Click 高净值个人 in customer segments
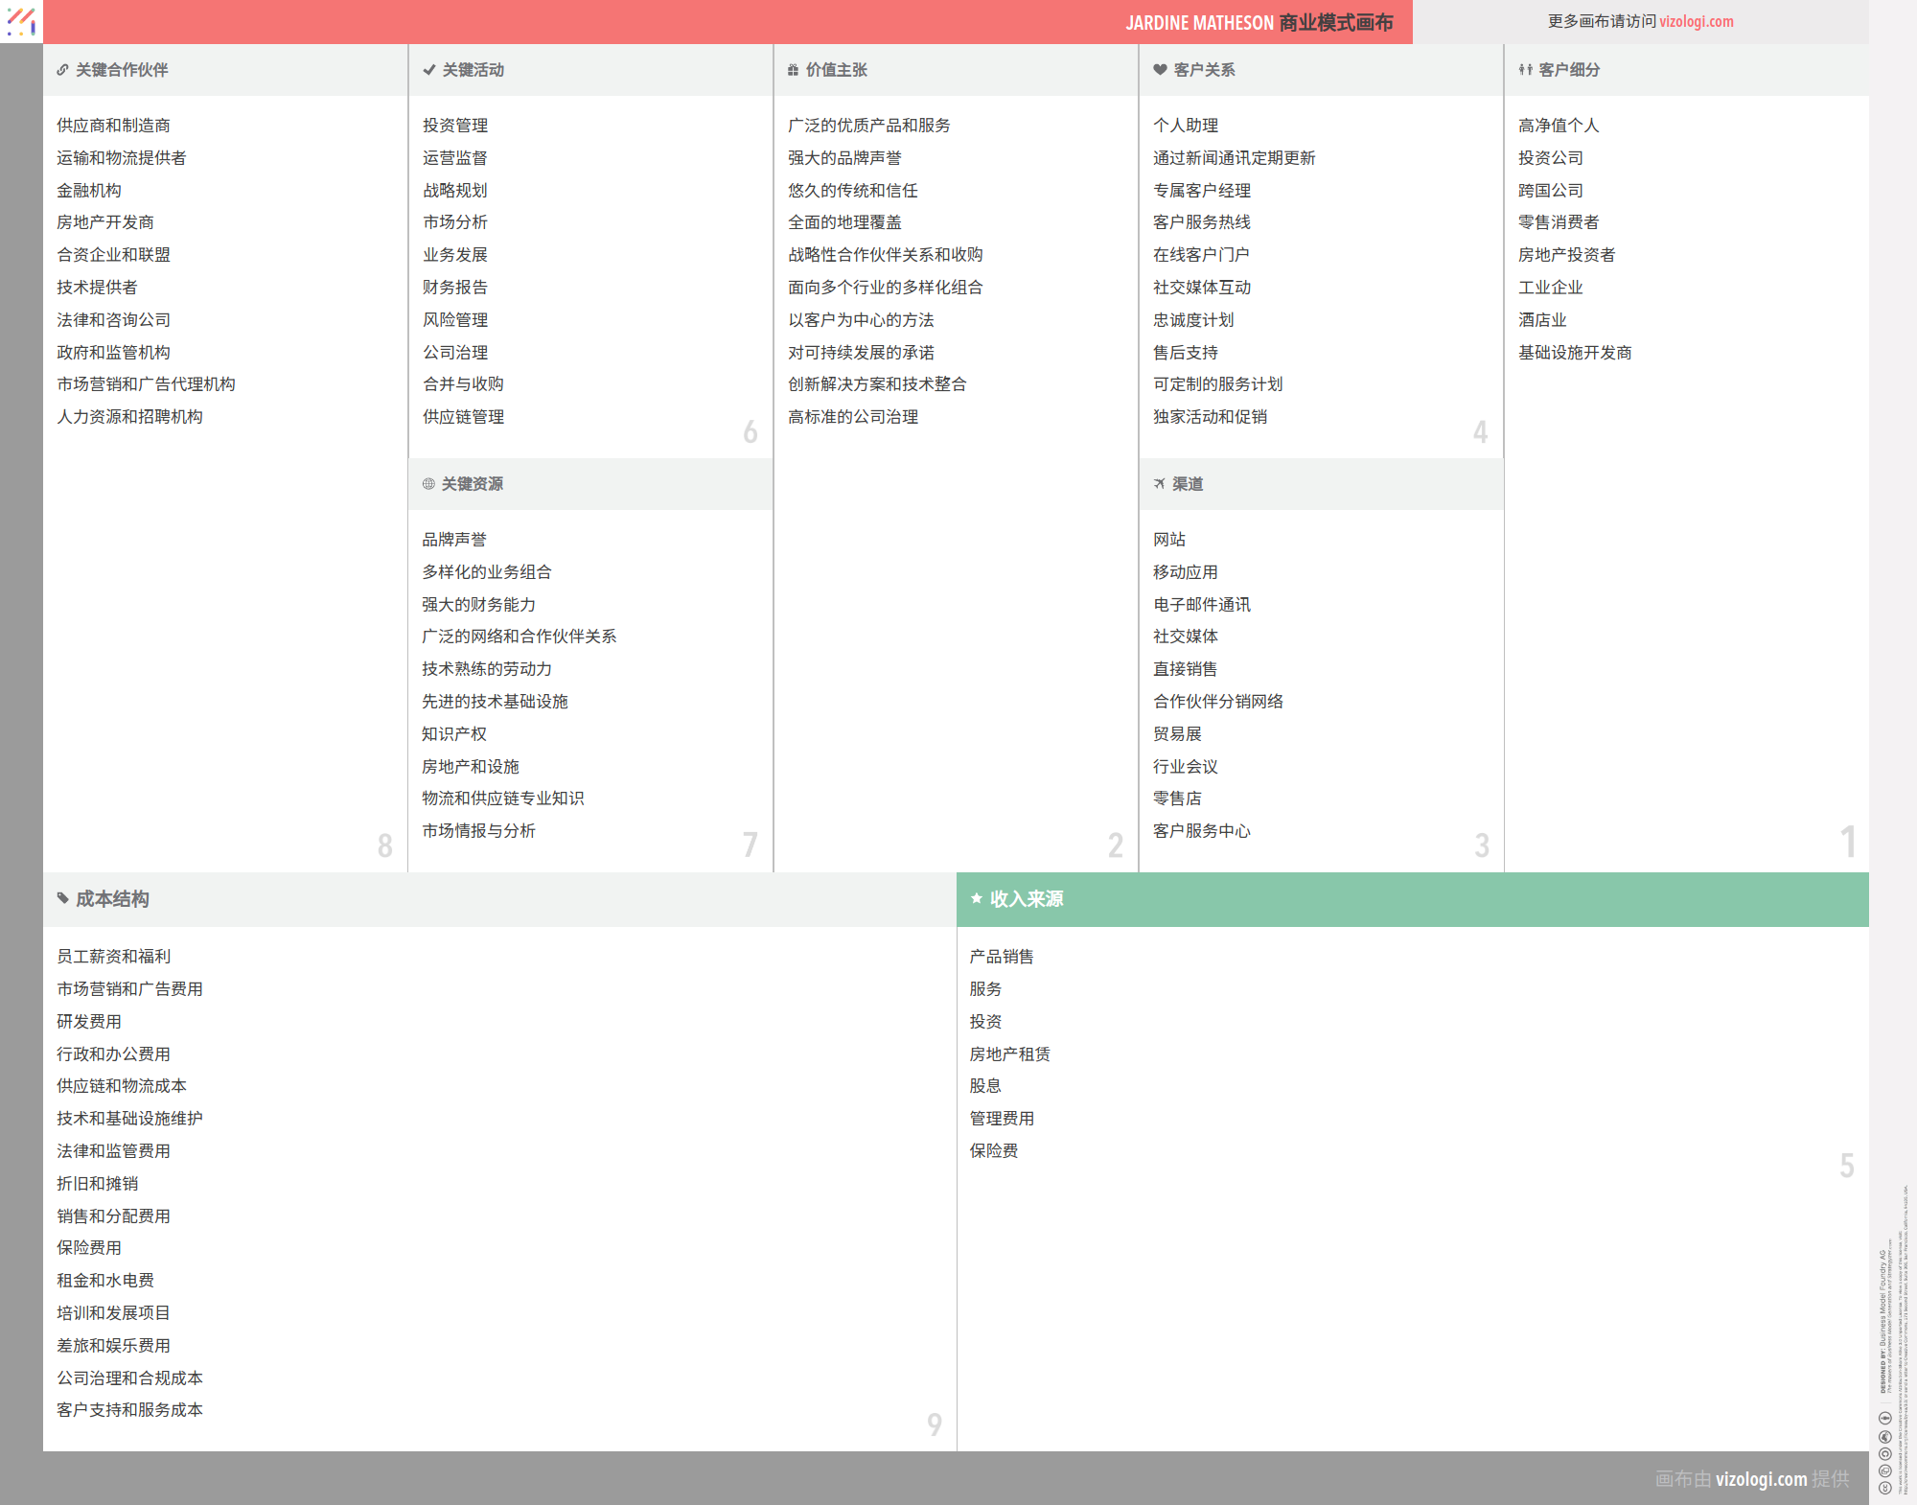1917x1505 pixels. pyautogui.click(x=1558, y=126)
